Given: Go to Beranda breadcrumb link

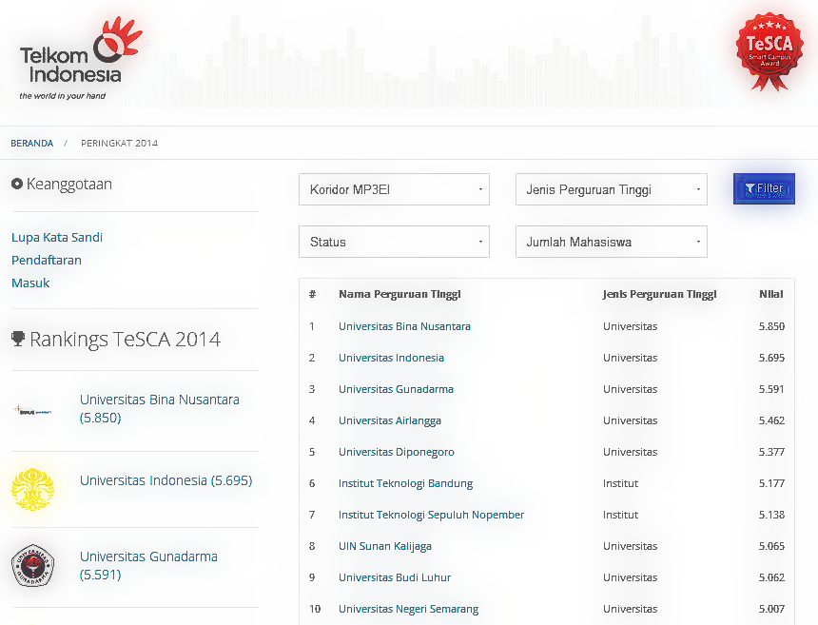Looking at the screenshot, I should [x=31, y=143].
